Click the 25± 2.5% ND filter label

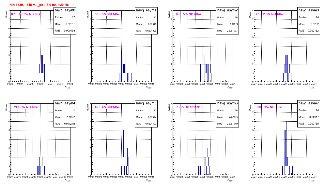point(270,14)
